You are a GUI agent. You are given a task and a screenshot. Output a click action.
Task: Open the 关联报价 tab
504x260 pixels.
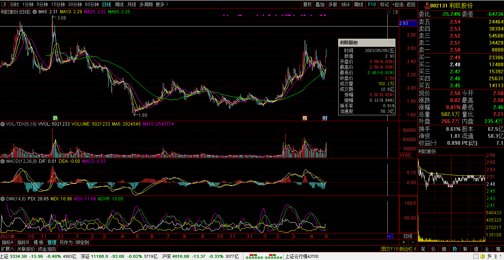pyautogui.click(x=26, y=249)
